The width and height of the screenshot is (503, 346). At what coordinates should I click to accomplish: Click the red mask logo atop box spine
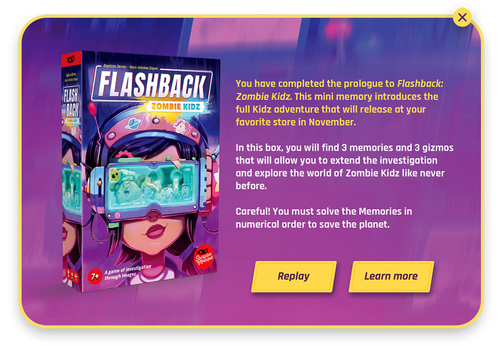[71, 59]
